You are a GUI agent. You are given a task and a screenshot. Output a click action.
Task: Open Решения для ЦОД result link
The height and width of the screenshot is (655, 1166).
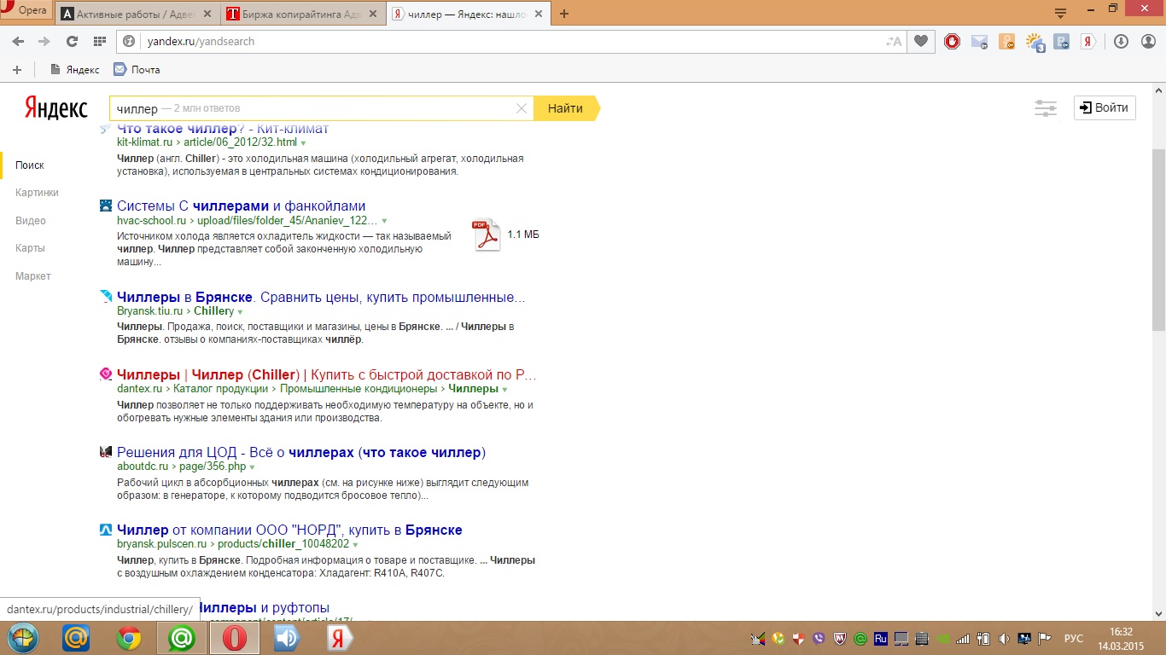[x=301, y=452]
